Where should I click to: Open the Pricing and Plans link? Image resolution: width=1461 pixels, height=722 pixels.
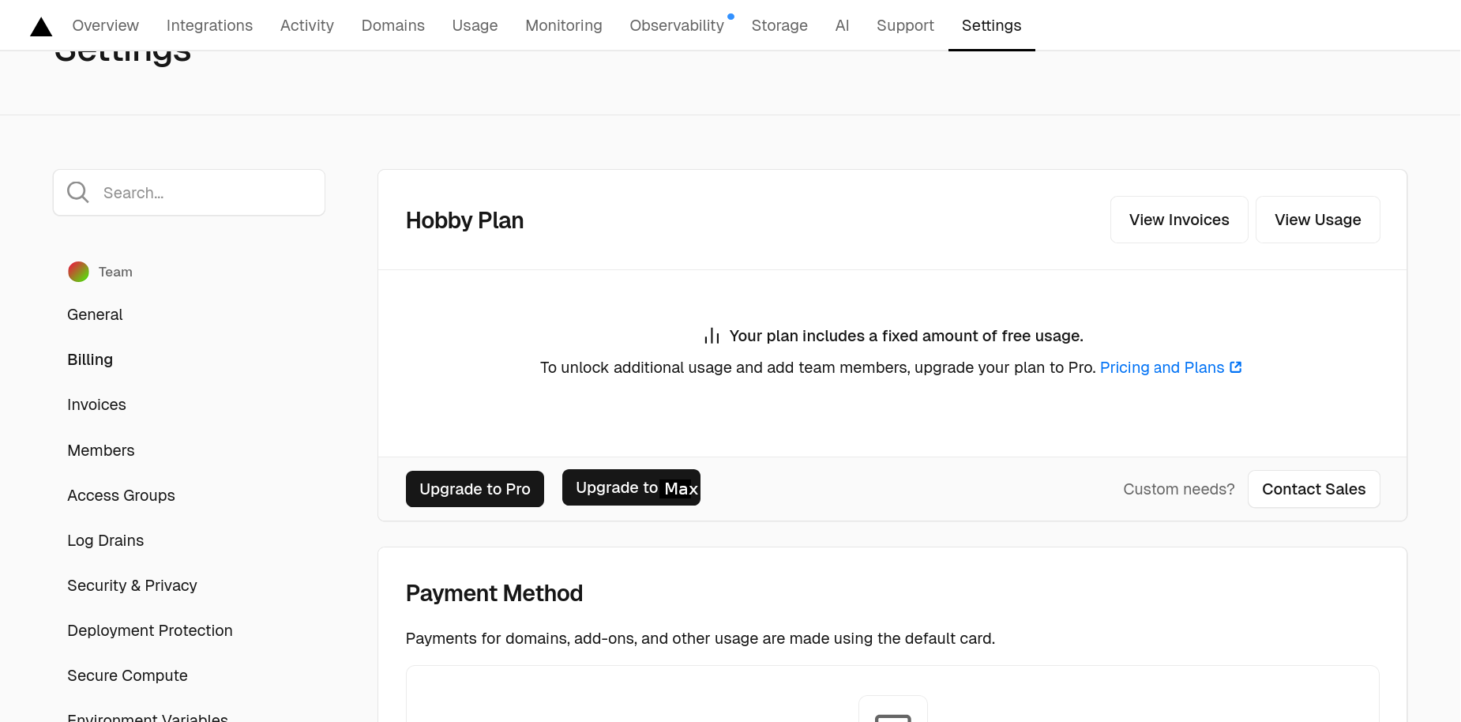(x=1162, y=367)
